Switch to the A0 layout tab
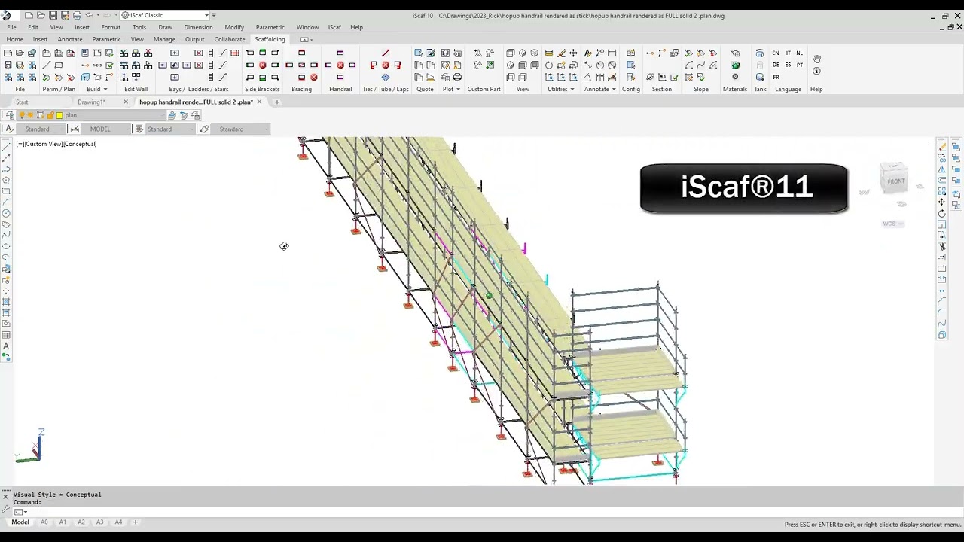 (44, 522)
